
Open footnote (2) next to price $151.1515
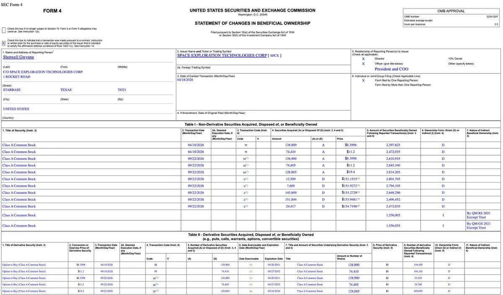[359, 178]
